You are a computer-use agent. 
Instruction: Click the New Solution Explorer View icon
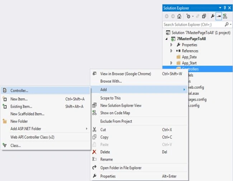click(x=94, y=105)
